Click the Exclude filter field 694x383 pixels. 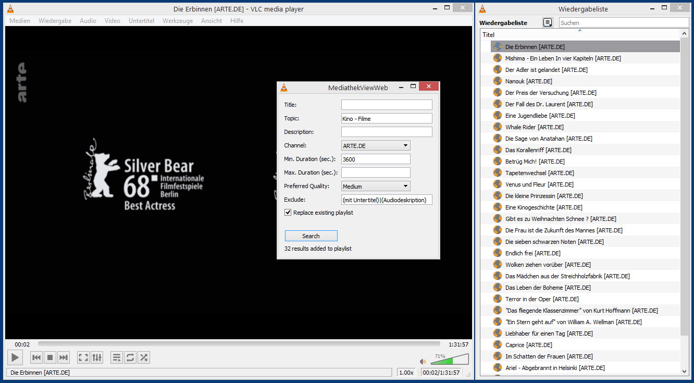(x=387, y=200)
